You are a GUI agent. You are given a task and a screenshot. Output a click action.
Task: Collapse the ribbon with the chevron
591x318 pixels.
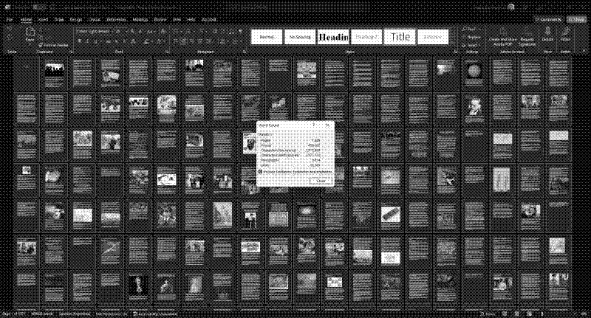click(x=584, y=51)
